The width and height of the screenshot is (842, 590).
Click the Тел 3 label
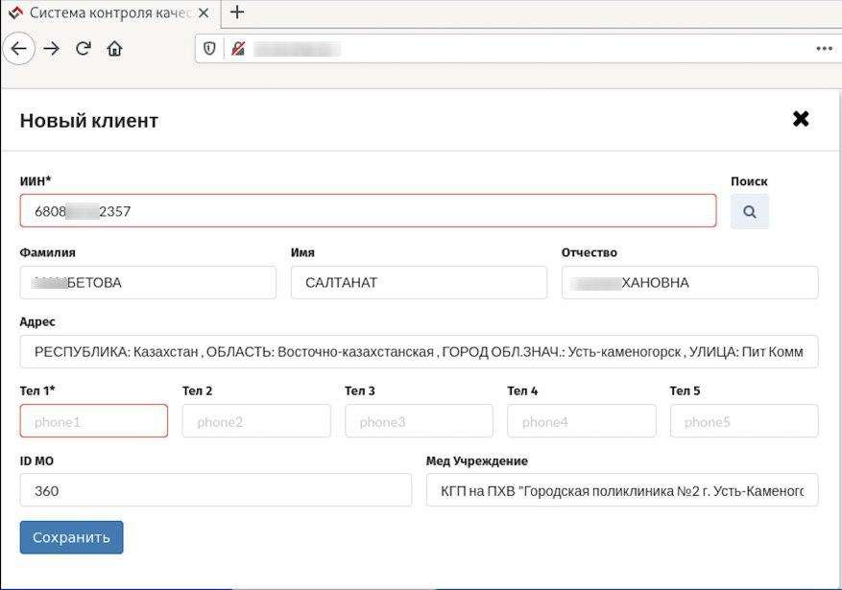click(x=360, y=390)
